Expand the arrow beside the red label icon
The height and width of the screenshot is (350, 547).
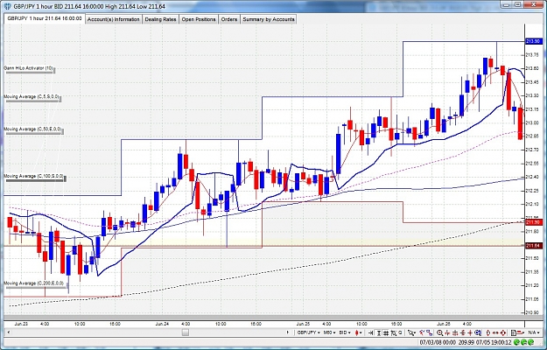pos(523,332)
